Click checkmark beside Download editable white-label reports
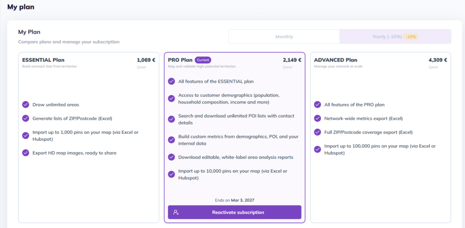 click(171, 157)
